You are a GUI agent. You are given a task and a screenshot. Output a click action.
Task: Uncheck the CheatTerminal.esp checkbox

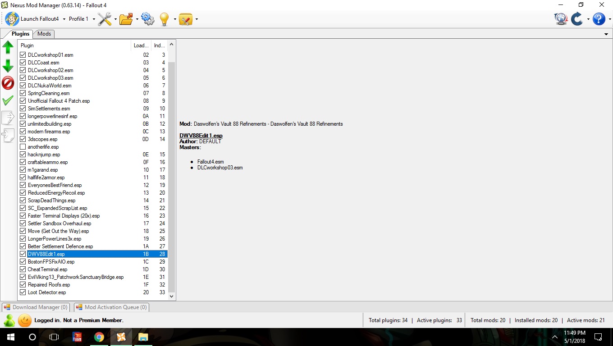click(23, 269)
